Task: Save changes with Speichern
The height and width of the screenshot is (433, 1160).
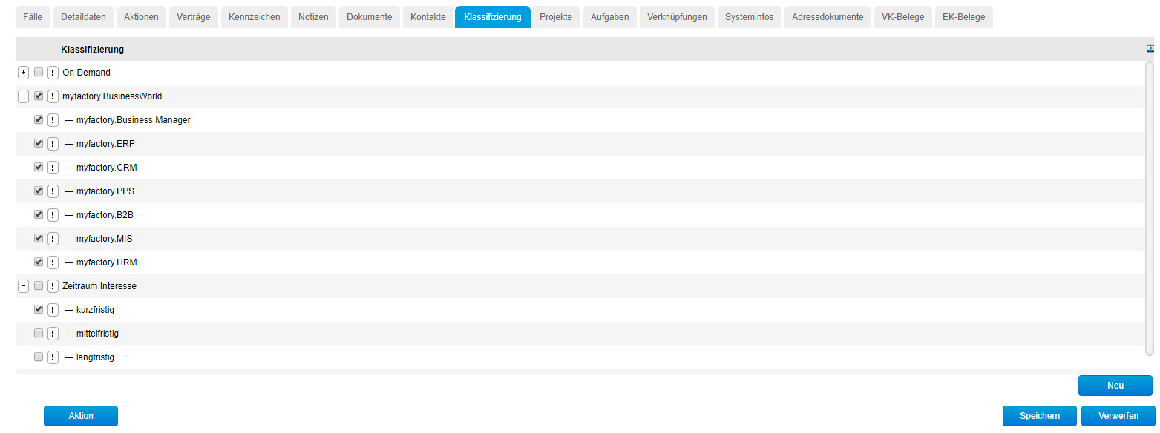Action: pos(1040,416)
